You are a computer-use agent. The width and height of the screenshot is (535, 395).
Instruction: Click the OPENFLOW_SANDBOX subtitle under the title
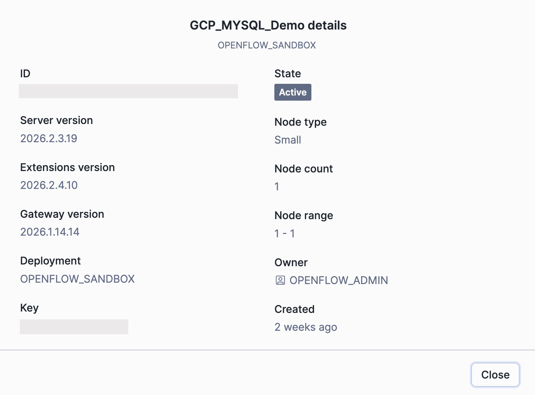(267, 45)
